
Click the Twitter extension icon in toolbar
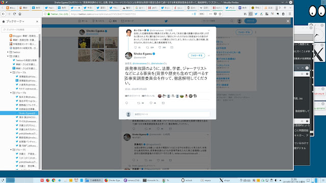(256, 14)
